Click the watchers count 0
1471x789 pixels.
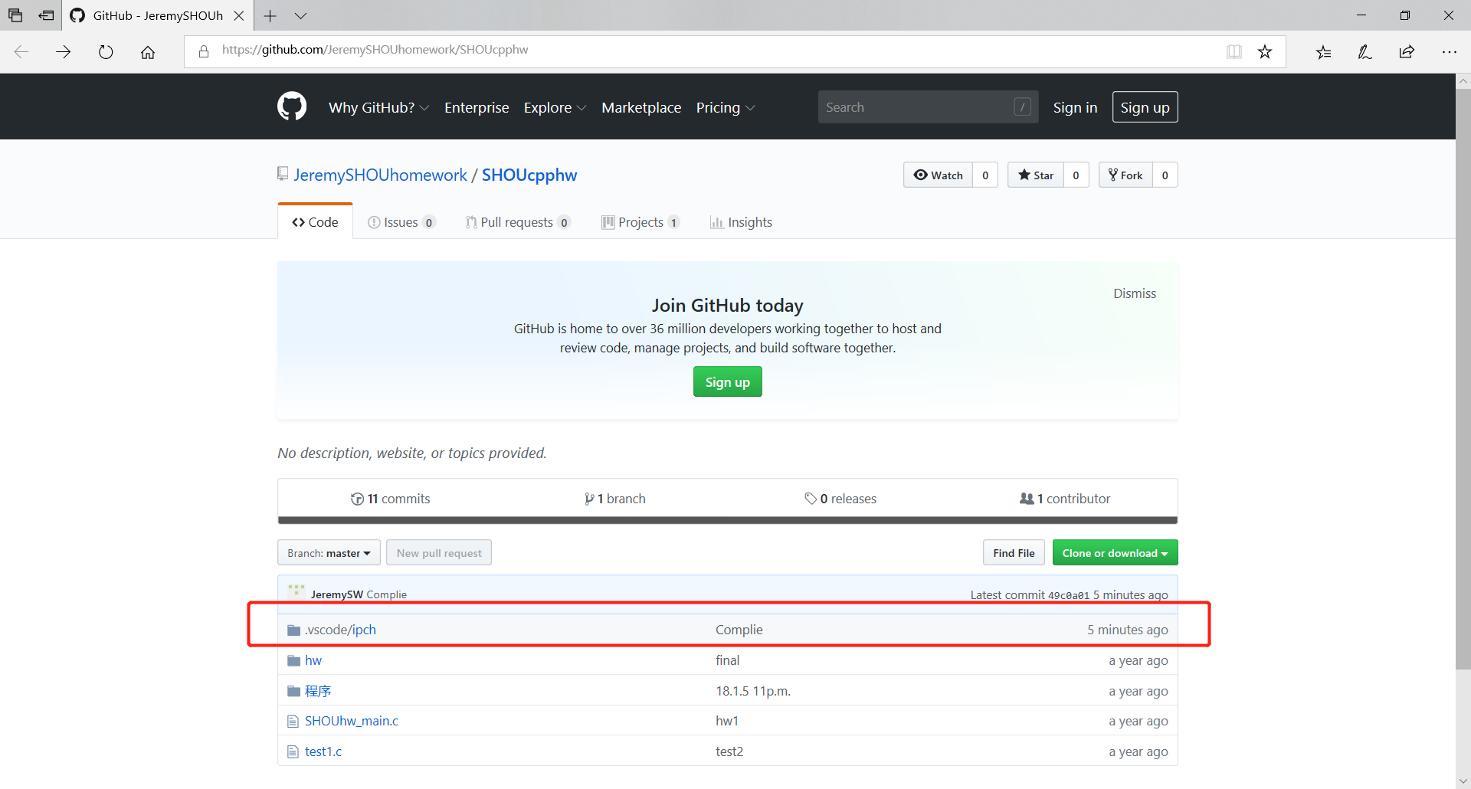click(x=985, y=175)
